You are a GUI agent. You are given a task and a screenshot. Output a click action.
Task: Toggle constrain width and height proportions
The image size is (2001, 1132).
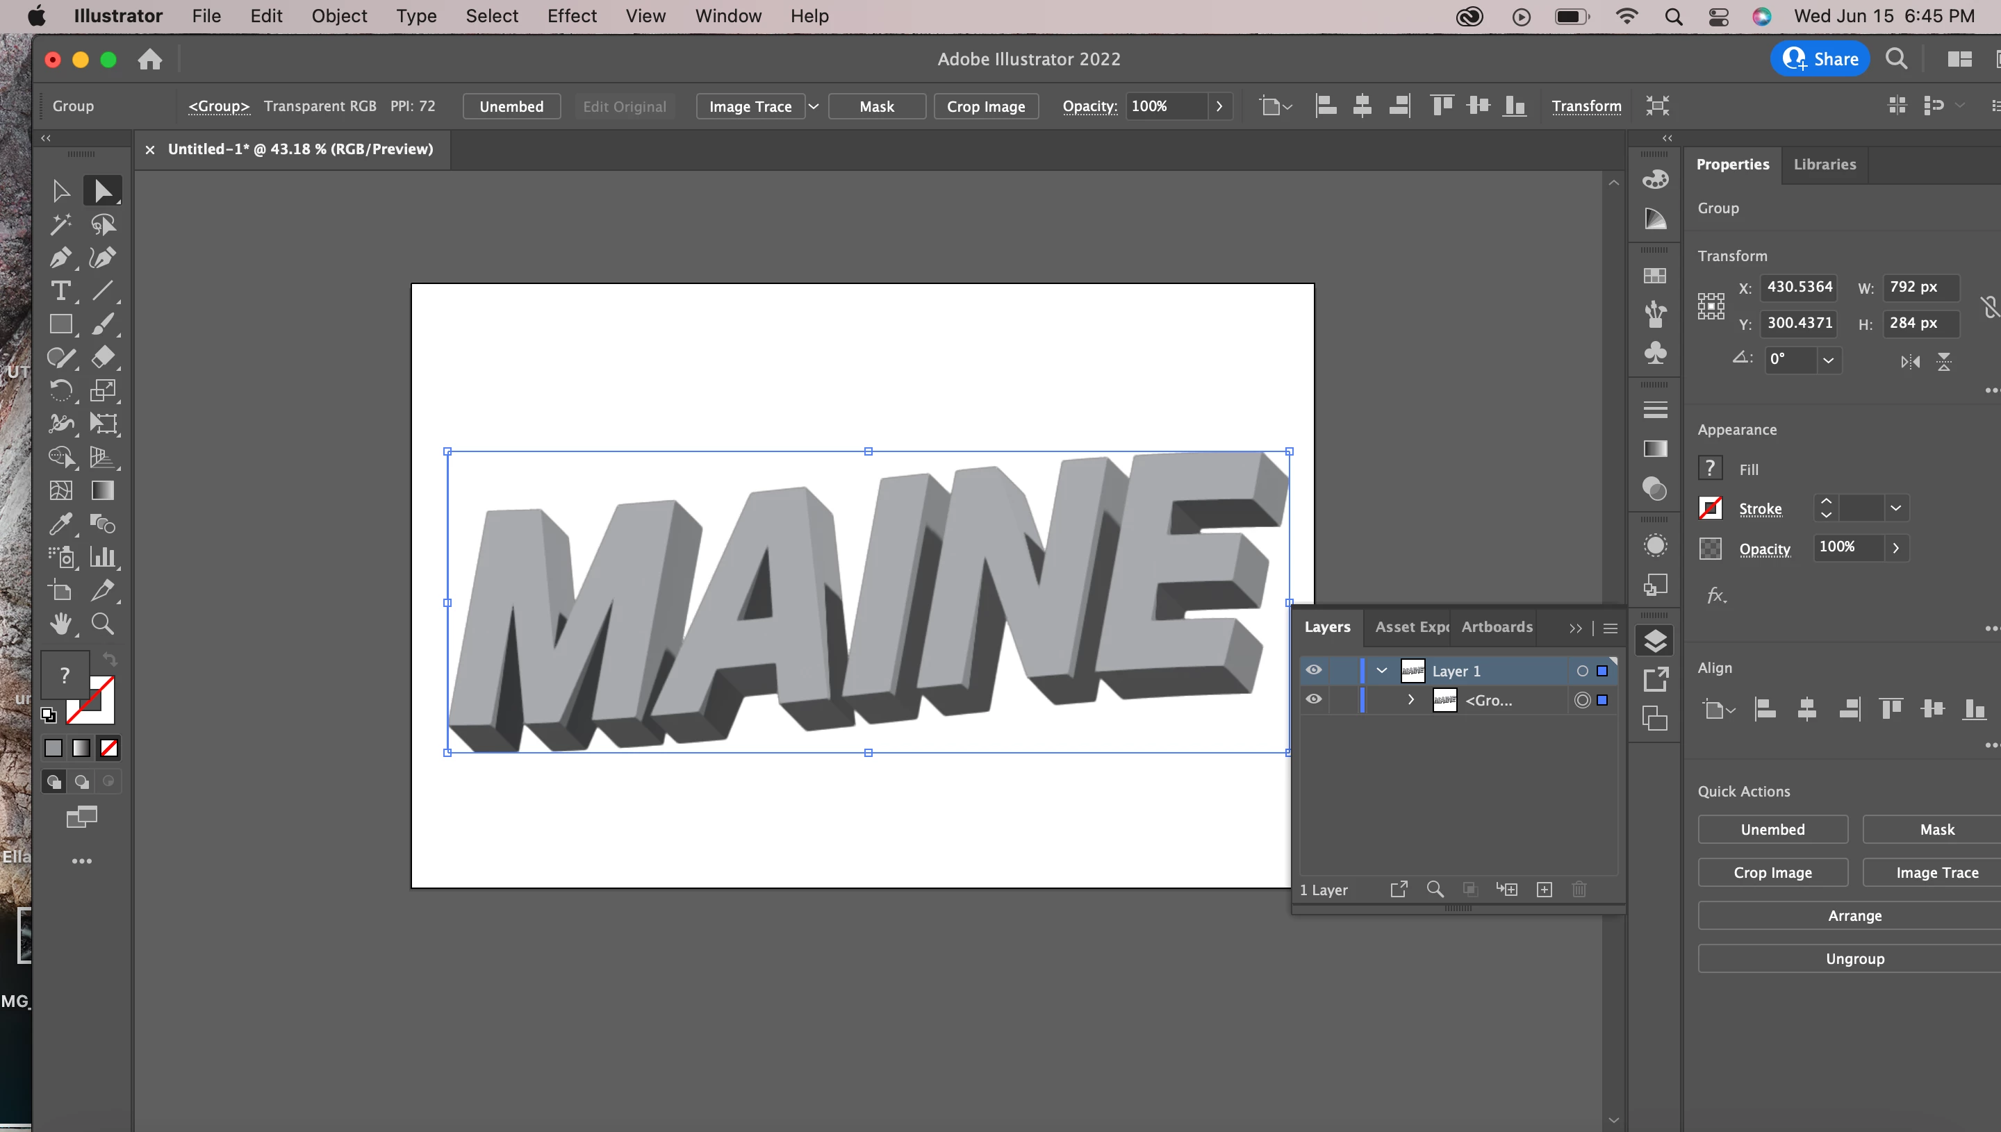click(1988, 306)
